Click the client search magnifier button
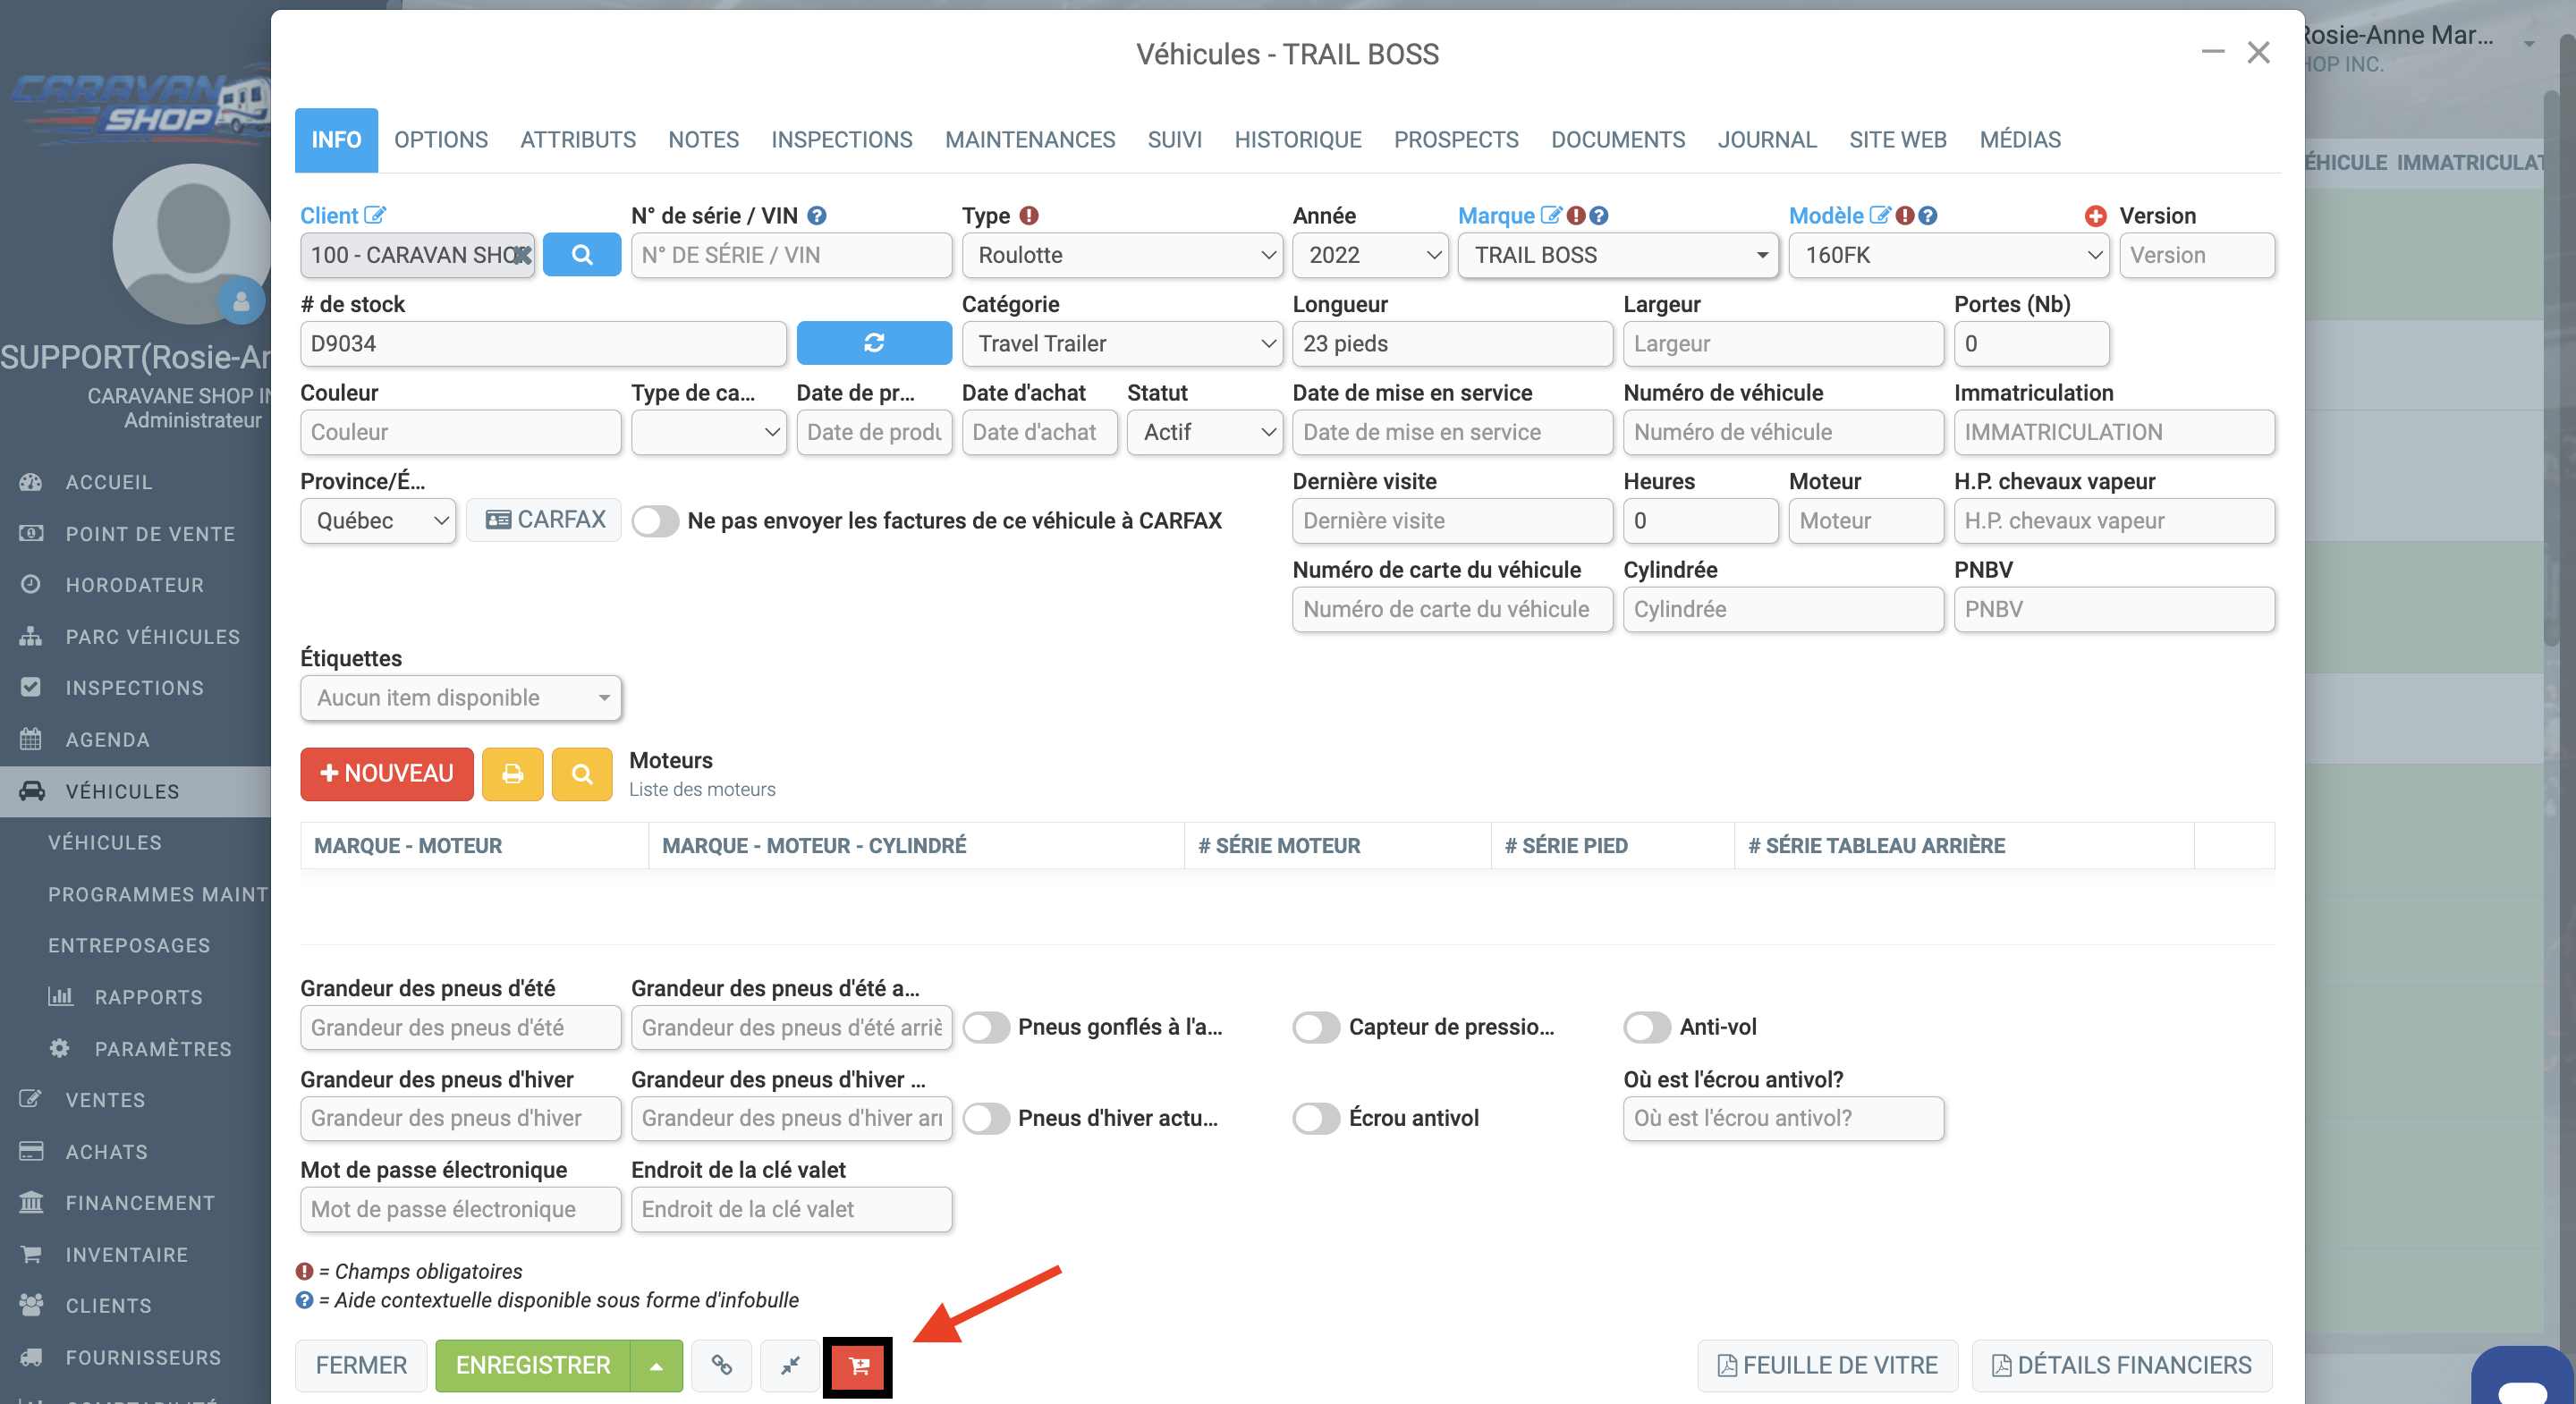This screenshot has height=1404, width=2576. tap(581, 255)
